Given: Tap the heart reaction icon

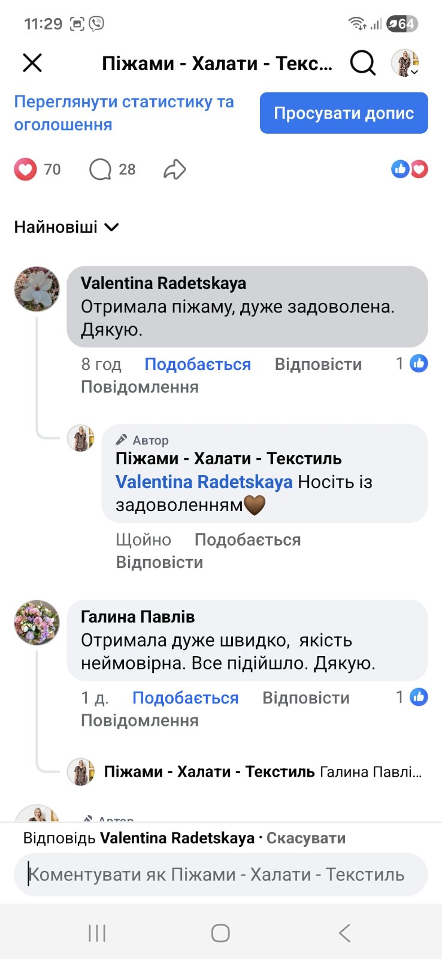Looking at the screenshot, I should (25, 170).
